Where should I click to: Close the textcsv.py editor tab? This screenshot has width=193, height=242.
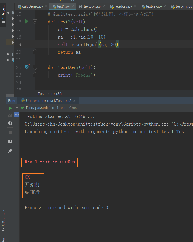click(x=165, y=6)
